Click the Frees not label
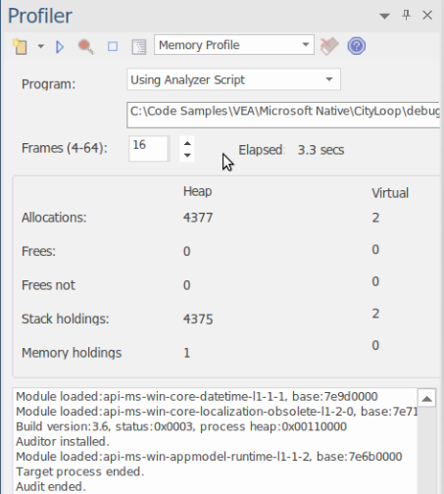The height and width of the screenshot is (494, 444). coord(48,285)
